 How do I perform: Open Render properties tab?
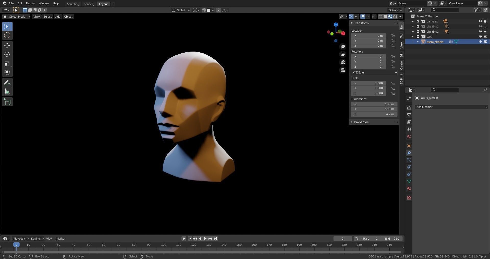tap(409, 108)
